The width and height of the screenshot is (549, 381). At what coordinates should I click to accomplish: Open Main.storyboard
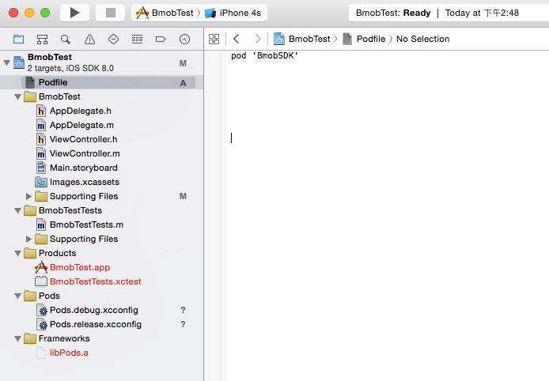point(77,168)
